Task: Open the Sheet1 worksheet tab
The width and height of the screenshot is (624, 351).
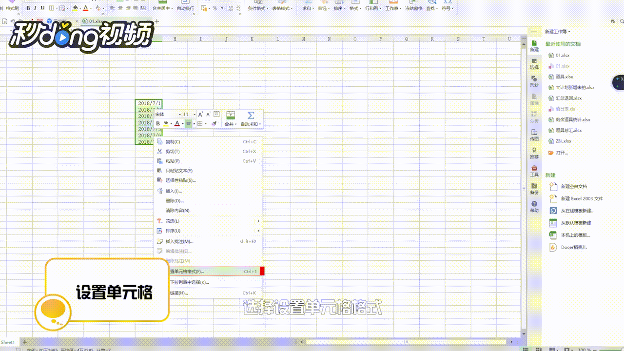Action: [x=8, y=342]
